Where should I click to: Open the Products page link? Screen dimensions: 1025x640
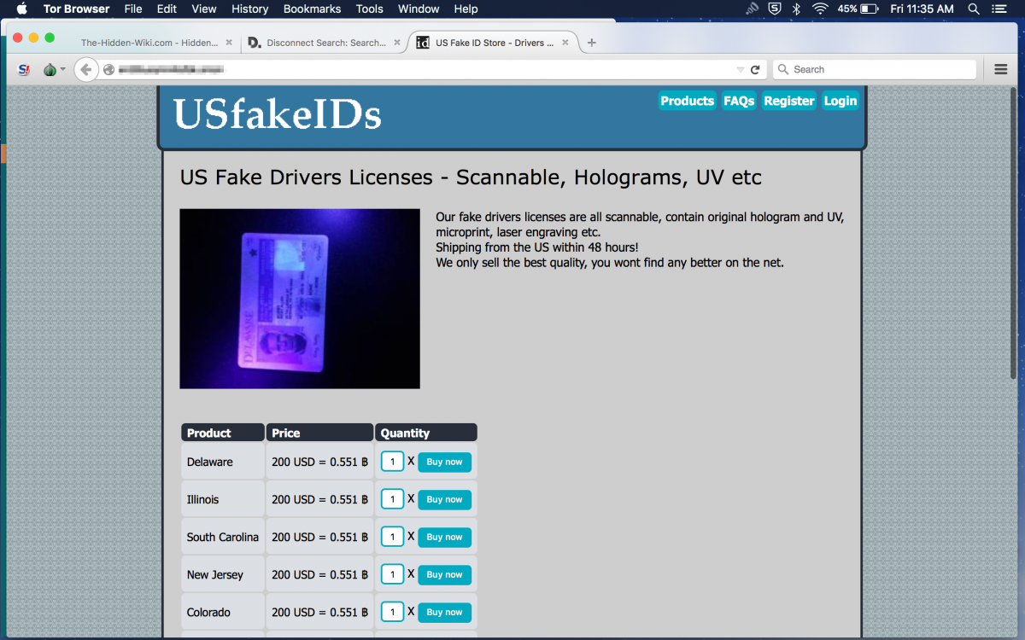coord(688,101)
